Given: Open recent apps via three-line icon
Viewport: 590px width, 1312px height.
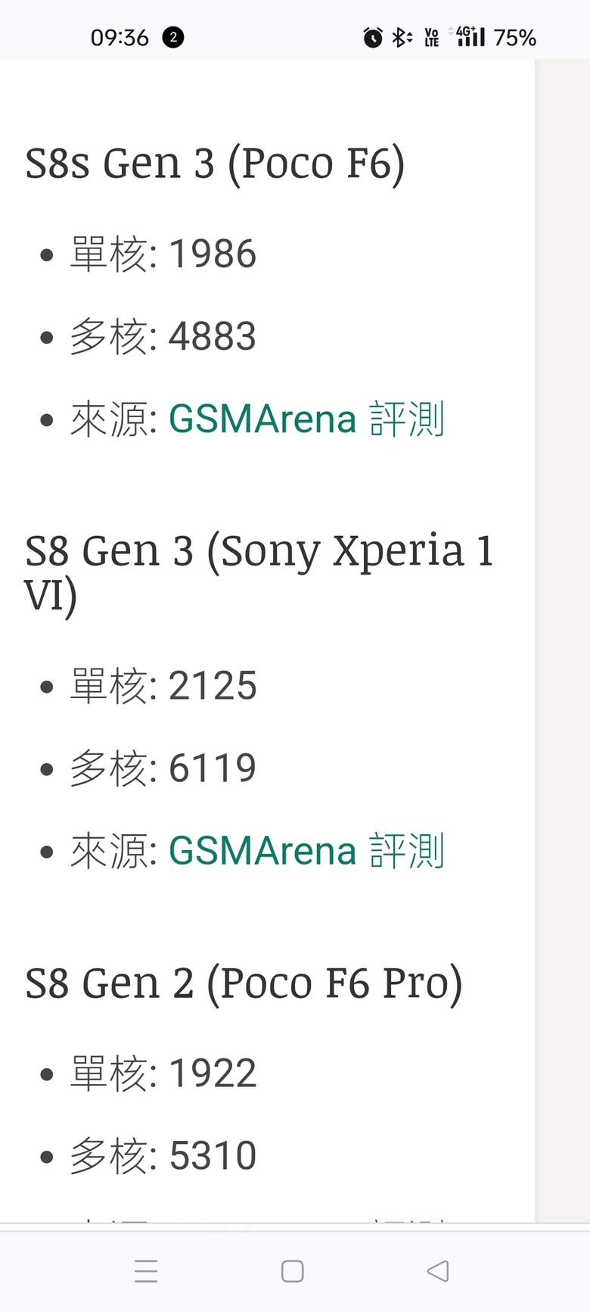Looking at the screenshot, I should (146, 1270).
